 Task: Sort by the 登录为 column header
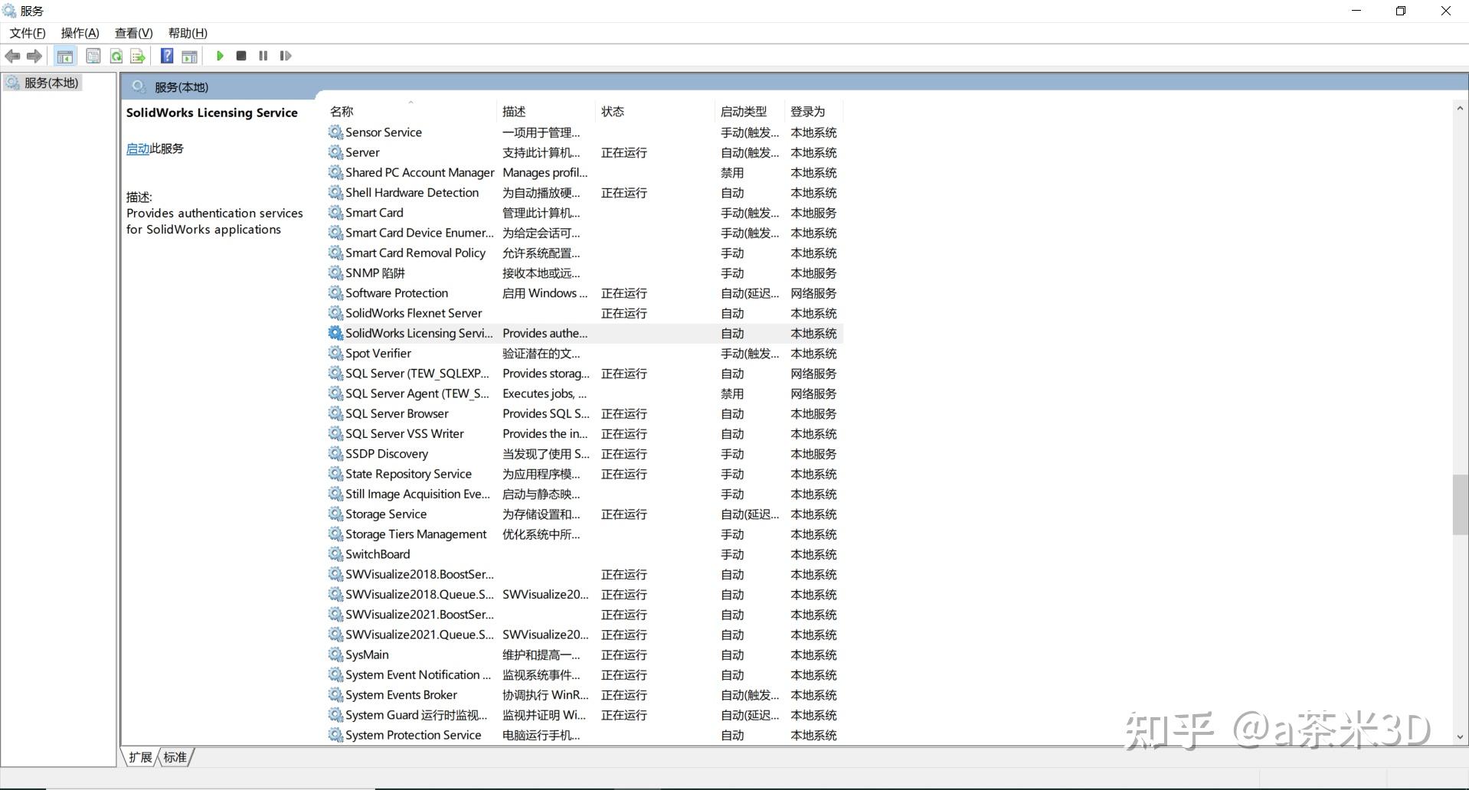pos(815,112)
